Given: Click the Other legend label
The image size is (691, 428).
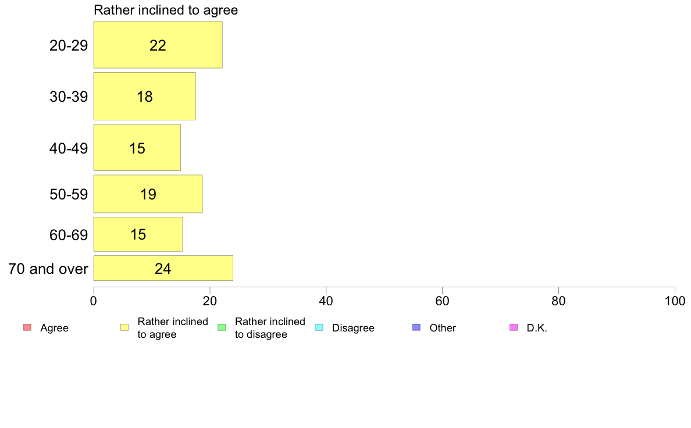Looking at the screenshot, I should point(443,328).
